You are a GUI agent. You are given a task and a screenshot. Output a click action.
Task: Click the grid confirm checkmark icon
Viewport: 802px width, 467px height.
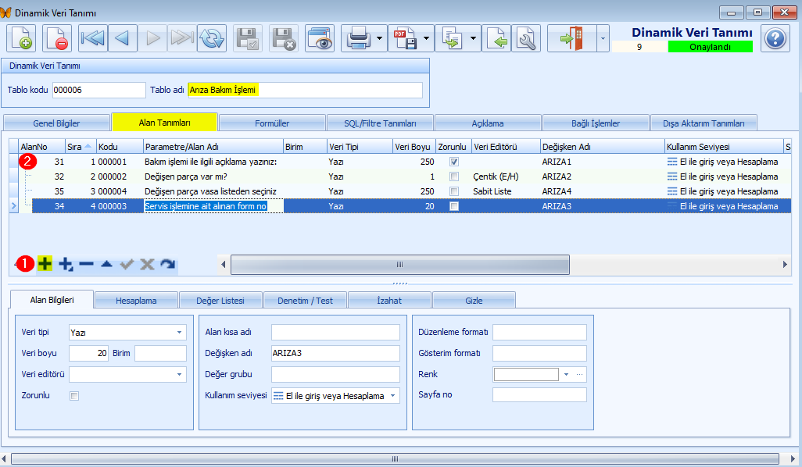127,264
